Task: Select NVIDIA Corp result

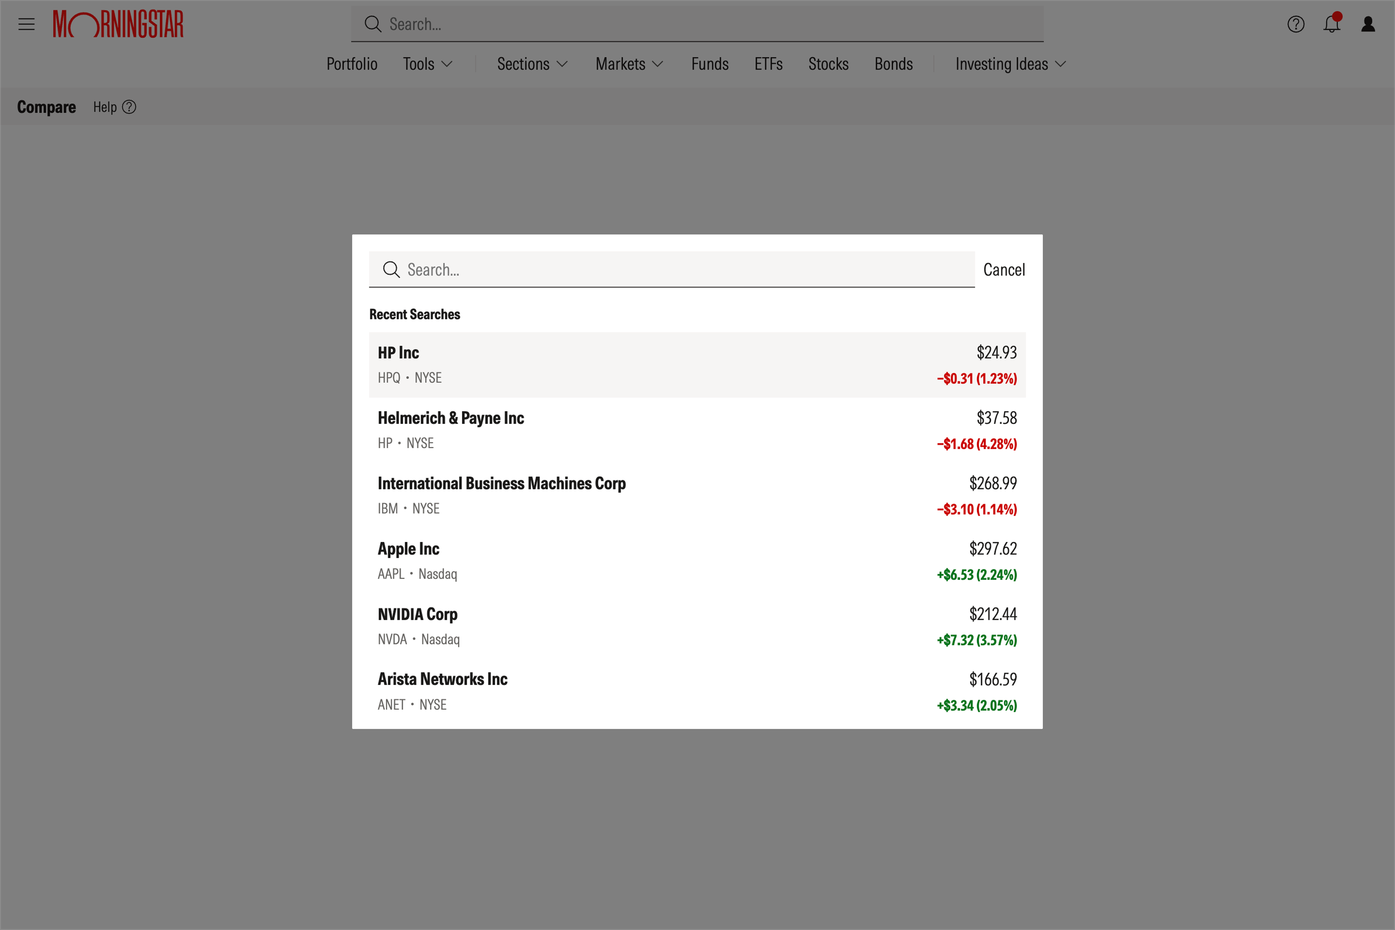Action: (697, 626)
